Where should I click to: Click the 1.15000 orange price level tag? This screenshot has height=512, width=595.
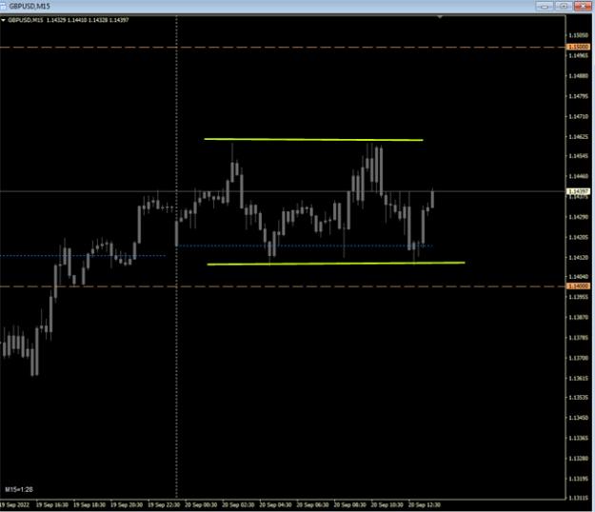click(x=578, y=47)
